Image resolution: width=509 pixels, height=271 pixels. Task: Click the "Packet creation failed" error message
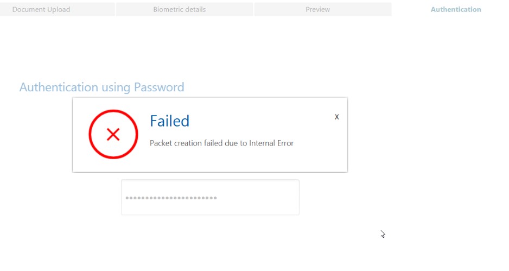click(221, 143)
